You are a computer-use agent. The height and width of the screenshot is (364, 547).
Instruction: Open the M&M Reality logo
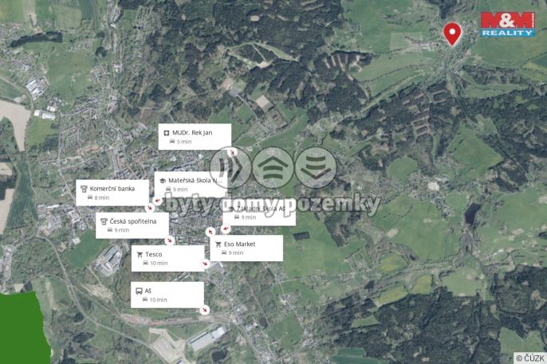tap(508, 24)
